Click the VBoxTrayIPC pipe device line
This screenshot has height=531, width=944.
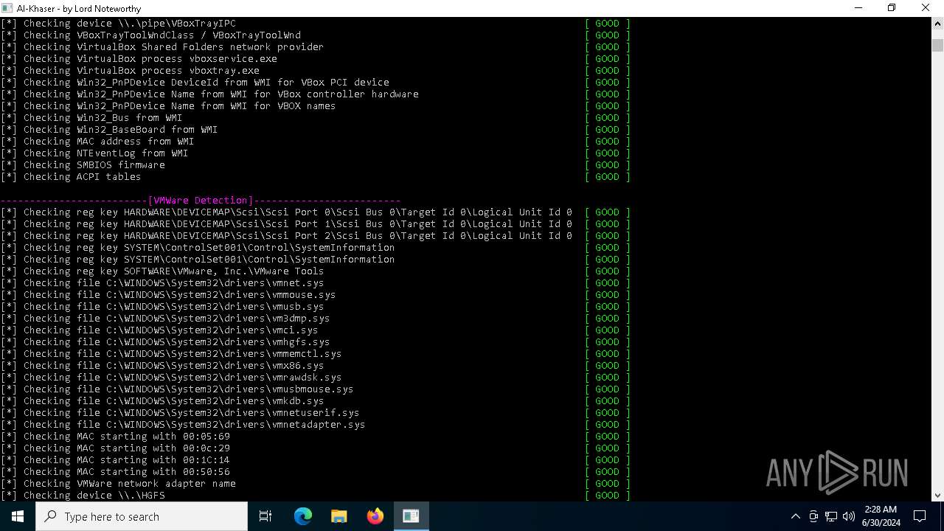tap(118, 24)
